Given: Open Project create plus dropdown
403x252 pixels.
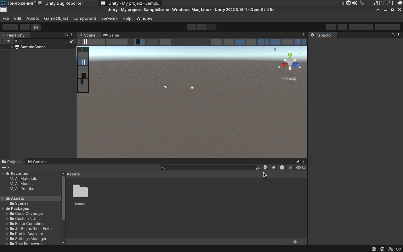Looking at the screenshot, I should [x=6, y=168].
